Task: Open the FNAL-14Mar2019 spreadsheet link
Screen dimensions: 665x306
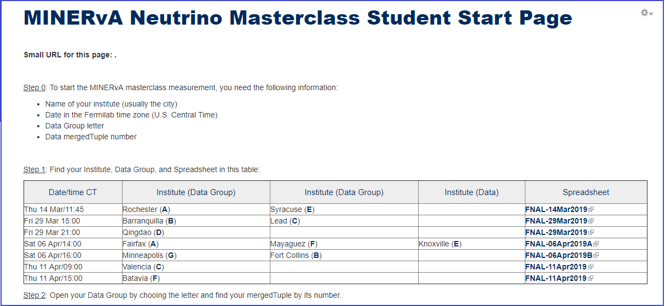Action: [x=556, y=209]
